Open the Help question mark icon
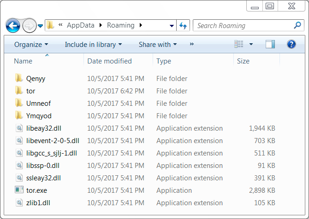The height and width of the screenshot is (219, 309). point(291,44)
